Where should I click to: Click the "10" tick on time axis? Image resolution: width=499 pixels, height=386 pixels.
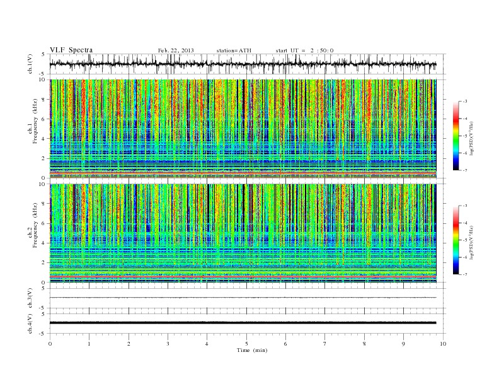tap(443, 344)
